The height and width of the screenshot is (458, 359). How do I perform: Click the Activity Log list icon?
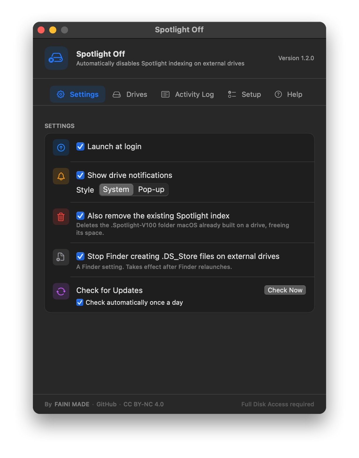click(x=165, y=95)
